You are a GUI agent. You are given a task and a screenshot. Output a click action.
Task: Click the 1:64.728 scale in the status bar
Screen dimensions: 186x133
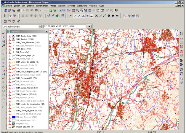[152, 132]
